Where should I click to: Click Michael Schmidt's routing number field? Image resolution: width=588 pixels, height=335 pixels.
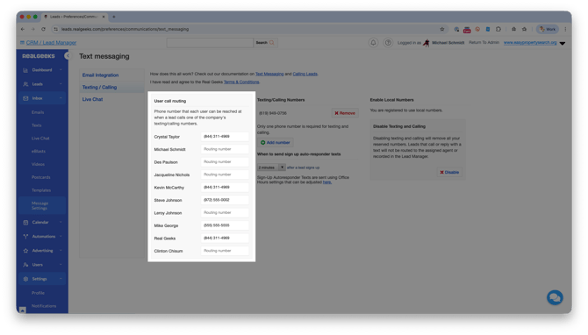[225, 149]
